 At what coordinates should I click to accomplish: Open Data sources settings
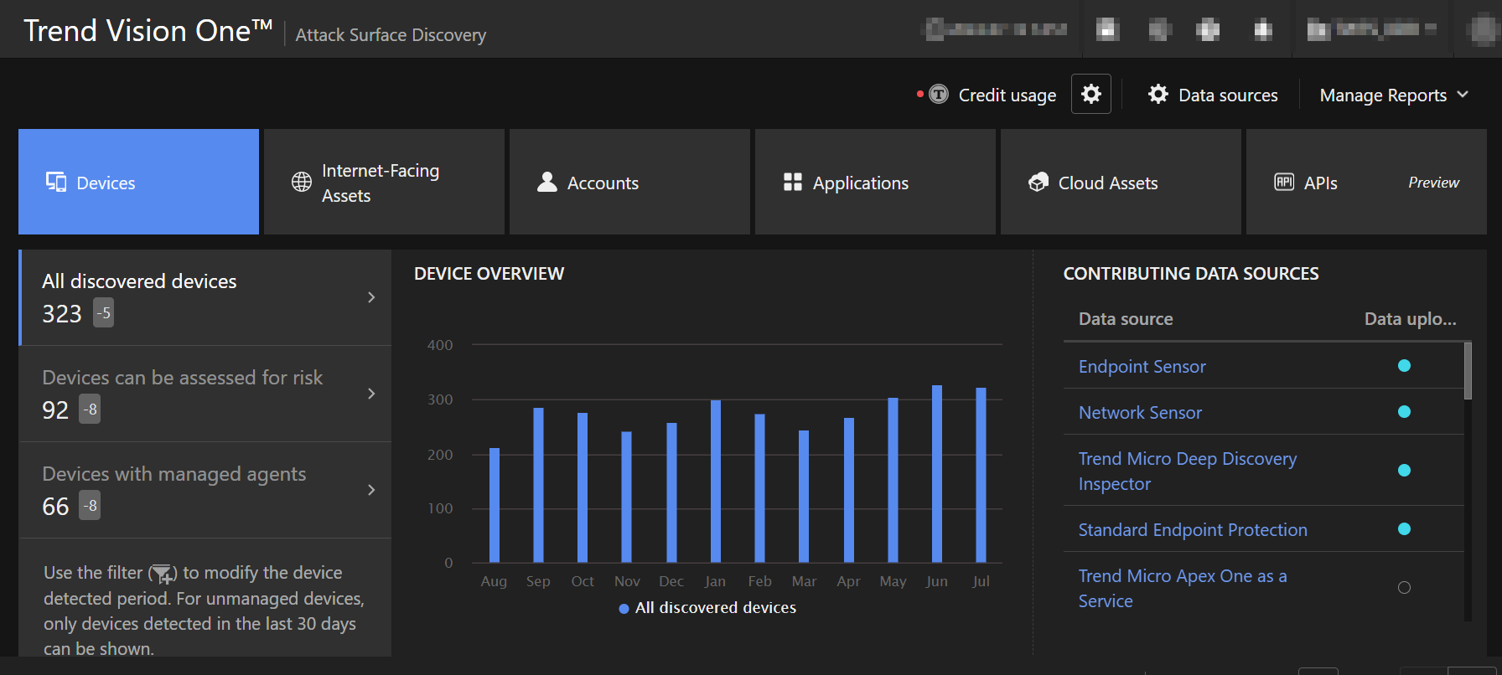coord(1213,95)
